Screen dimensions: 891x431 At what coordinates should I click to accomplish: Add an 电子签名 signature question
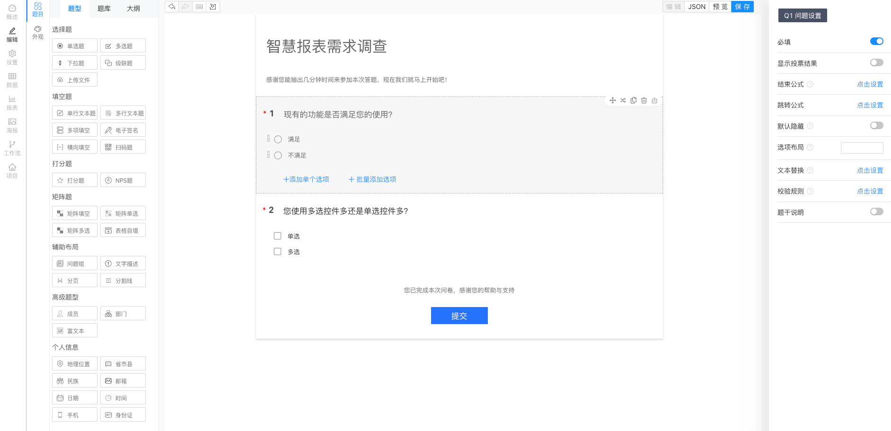[123, 130]
